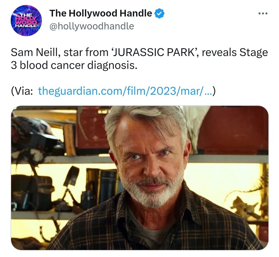Open the attached photo of the bearded man

tap(140, 178)
